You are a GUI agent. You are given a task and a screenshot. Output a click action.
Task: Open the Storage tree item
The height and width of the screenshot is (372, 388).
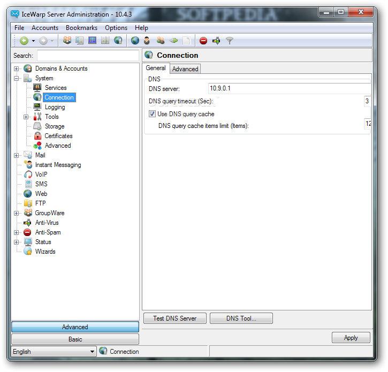click(55, 126)
